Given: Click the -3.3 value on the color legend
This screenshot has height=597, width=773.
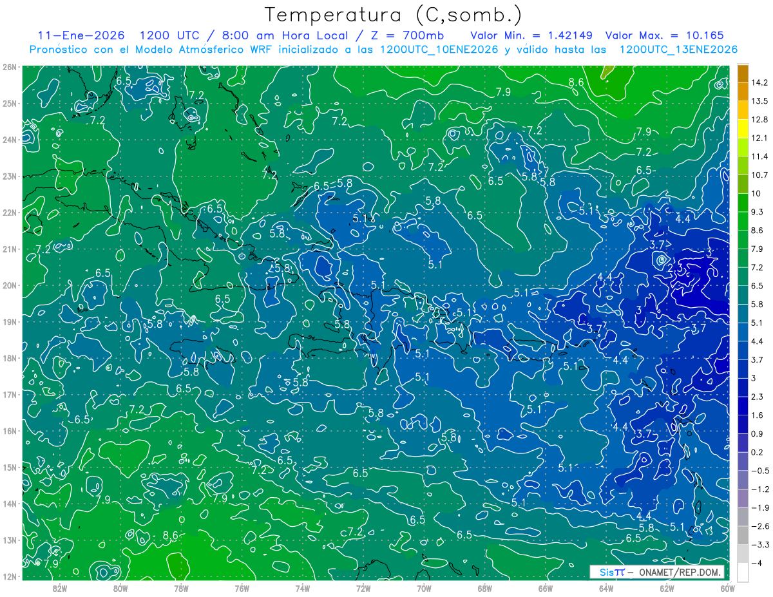Looking at the screenshot, I should [760, 545].
